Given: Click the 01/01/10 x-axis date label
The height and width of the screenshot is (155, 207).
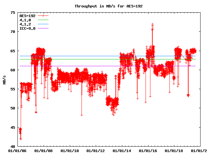Looking at the screenshot, I should 70,150.
